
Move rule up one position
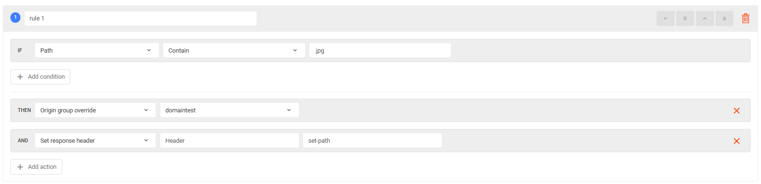705,18
